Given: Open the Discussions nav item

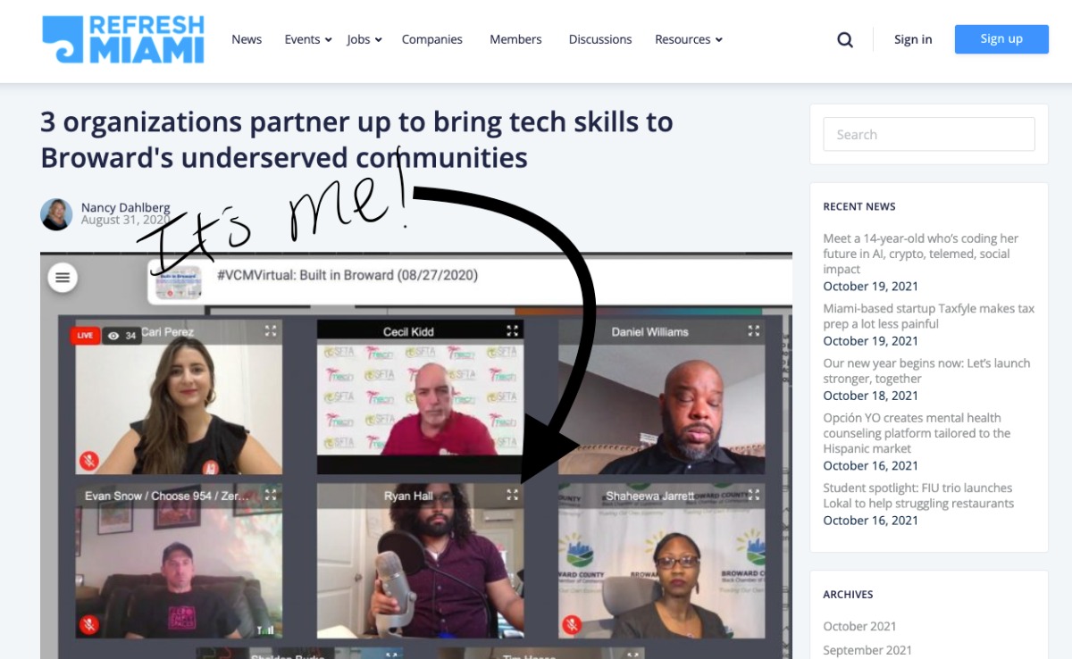Looking at the screenshot, I should click(600, 39).
